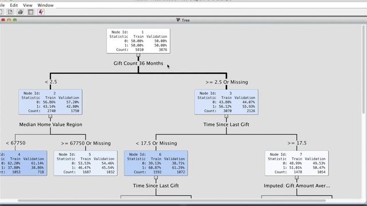The image size is (367, 206).
Task: Select root node with Node Id 1
Action: click(x=138, y=41)
